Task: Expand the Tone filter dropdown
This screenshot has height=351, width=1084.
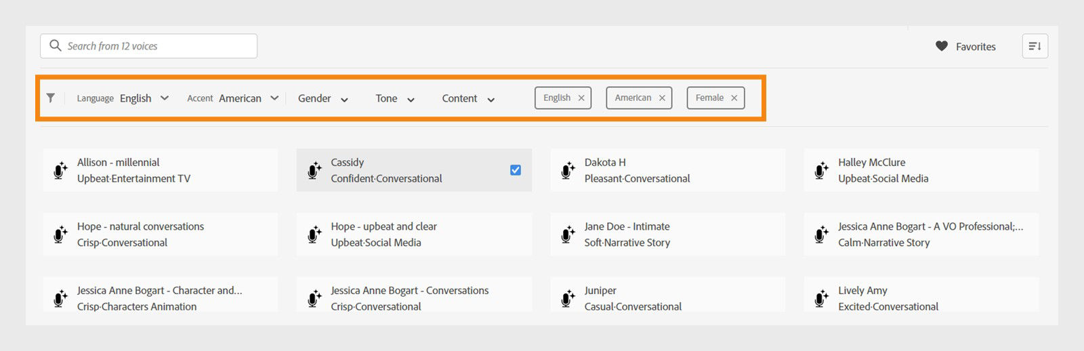Action: [395, 99]
